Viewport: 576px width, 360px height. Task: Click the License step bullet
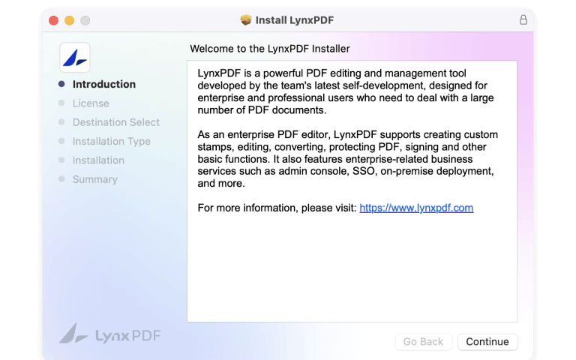[61, 103]
